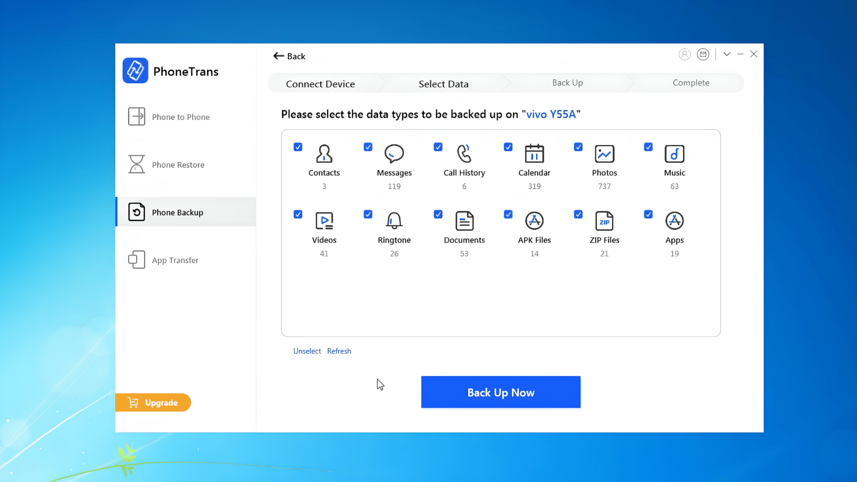Image resolution: width=857 pixels, height=482 pixels.
Task: Expand the title bar dropdown chevron
Action: coord(727,54)
